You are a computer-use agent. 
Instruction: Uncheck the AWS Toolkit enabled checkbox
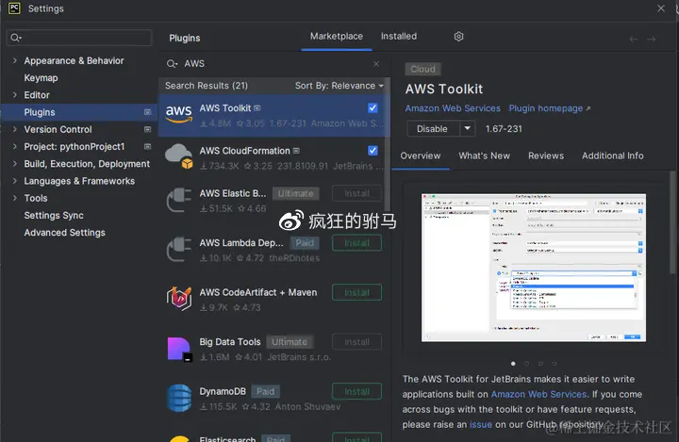[373, 107]
